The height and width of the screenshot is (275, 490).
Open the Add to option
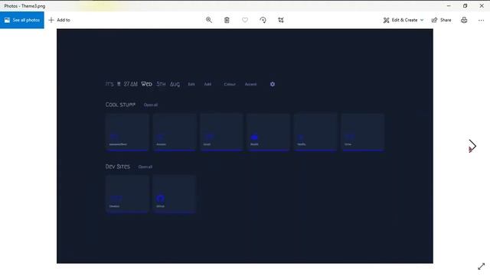tap(60, 20)
